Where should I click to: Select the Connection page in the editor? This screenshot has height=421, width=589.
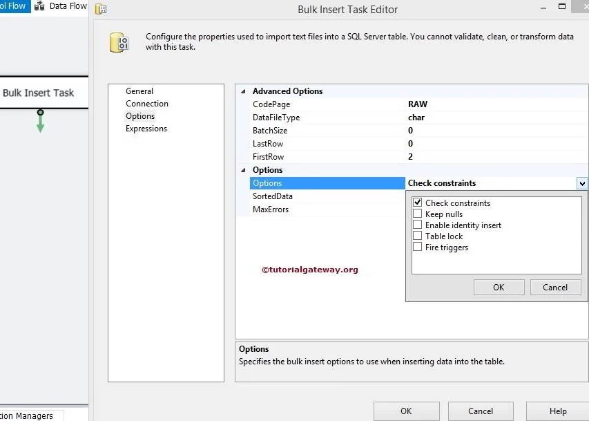146,103
